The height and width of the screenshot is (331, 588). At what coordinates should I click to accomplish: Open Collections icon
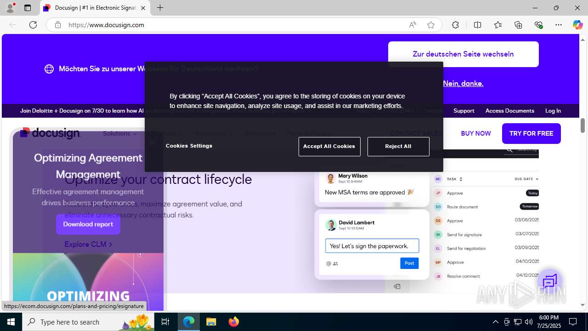(x=518, y=25)
